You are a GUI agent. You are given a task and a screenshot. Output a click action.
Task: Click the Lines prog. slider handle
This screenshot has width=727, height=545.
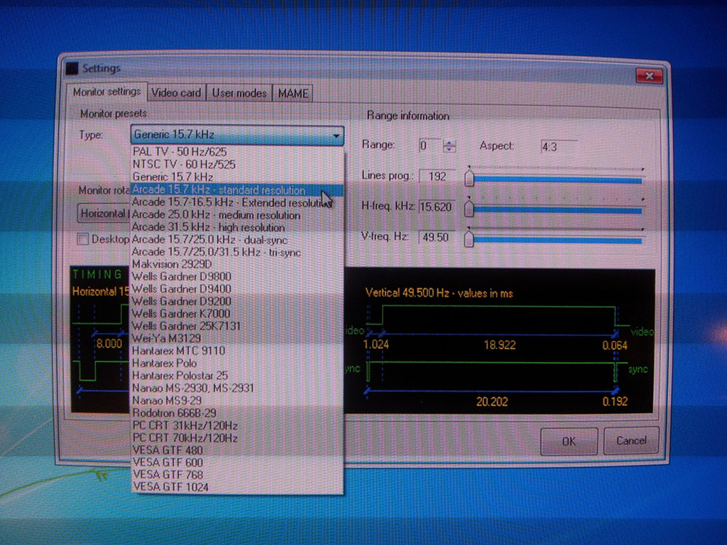pyautogui.click(x=469, y=178)
